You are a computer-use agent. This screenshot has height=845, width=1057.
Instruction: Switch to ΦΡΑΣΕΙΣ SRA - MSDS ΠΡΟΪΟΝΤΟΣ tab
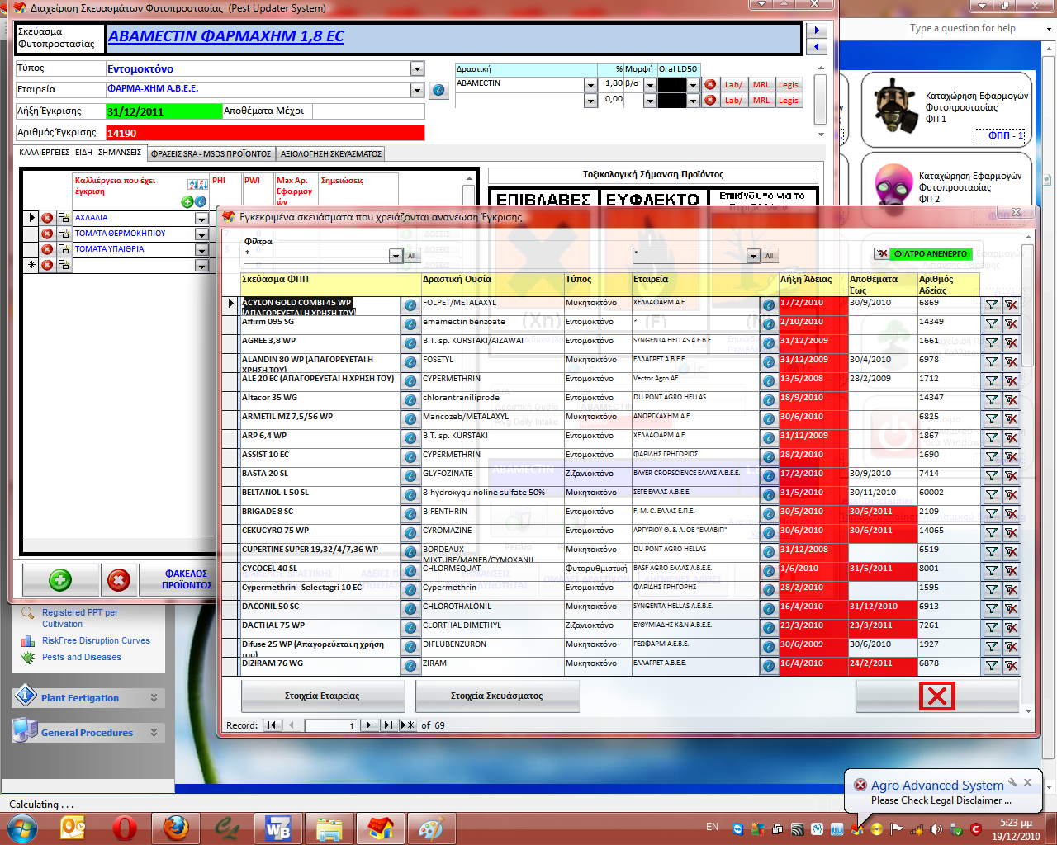211,154
